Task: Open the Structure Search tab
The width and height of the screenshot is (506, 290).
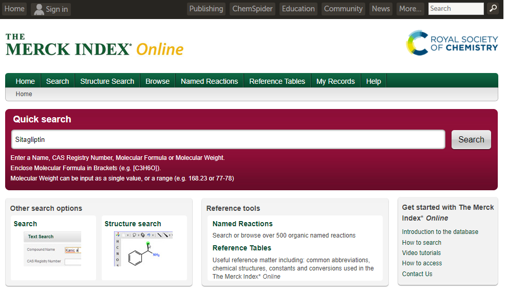Action: (x=107, y=81)
